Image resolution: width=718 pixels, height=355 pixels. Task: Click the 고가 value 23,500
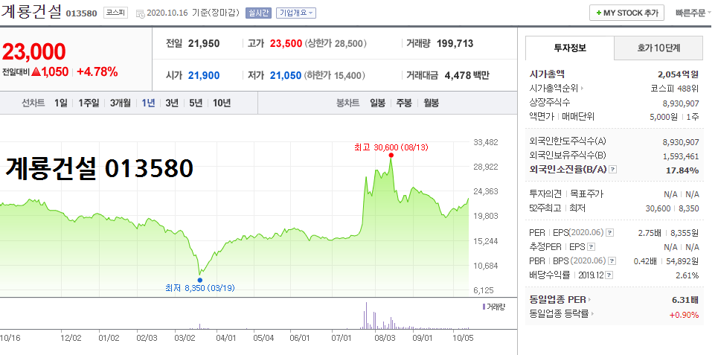pos(286,44)
